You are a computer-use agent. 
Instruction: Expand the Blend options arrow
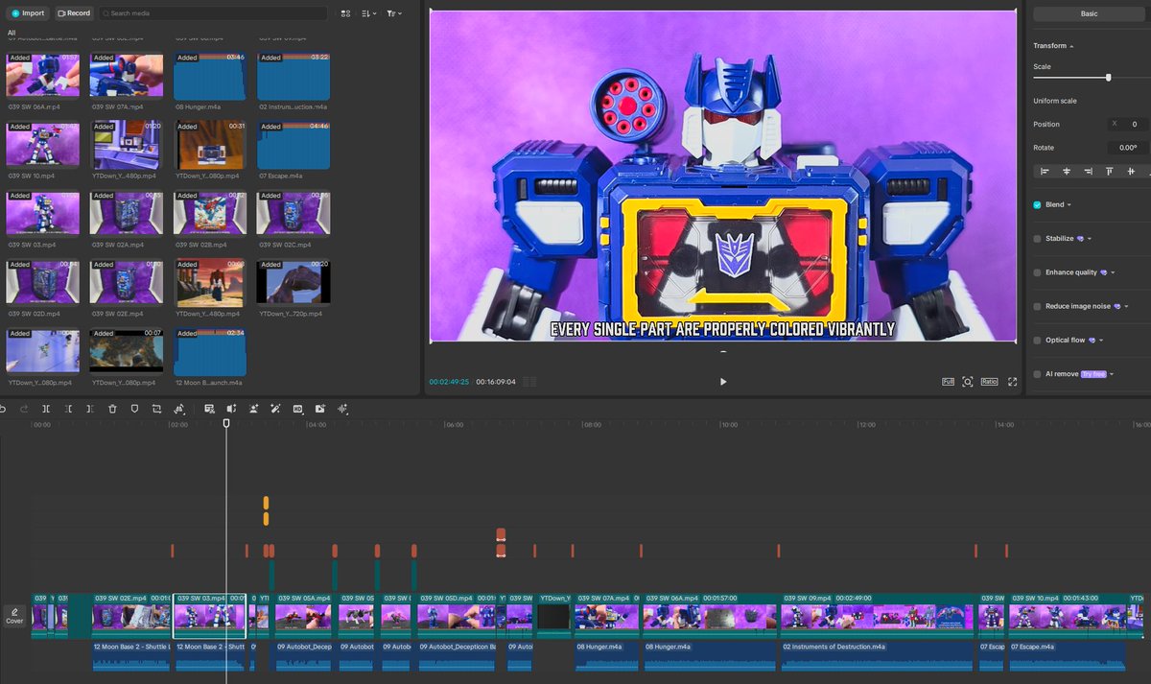point(1069,205)
